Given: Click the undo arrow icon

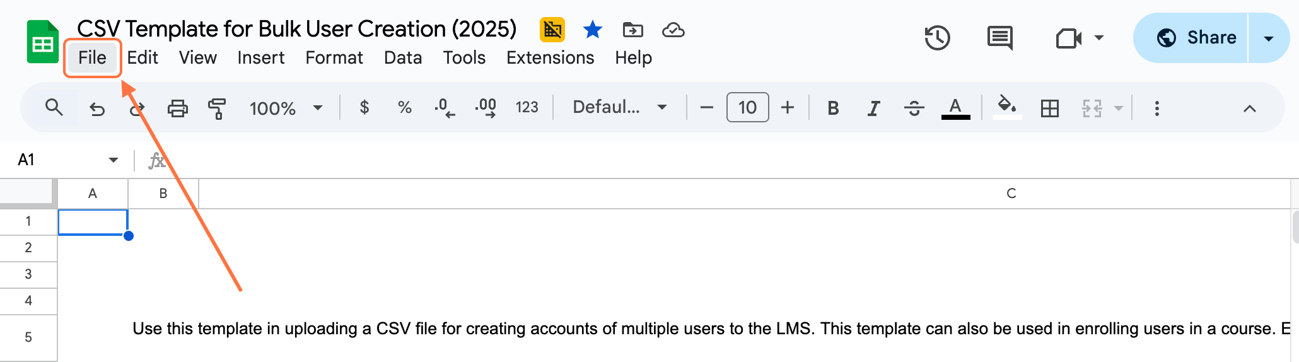Looking at the screenshot, I should [x=97, y=109].
